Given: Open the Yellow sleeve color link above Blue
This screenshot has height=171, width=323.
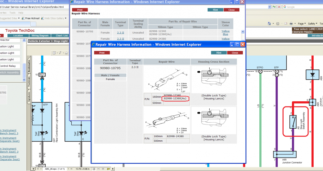Looking at the screenshot, I should 225,31.
